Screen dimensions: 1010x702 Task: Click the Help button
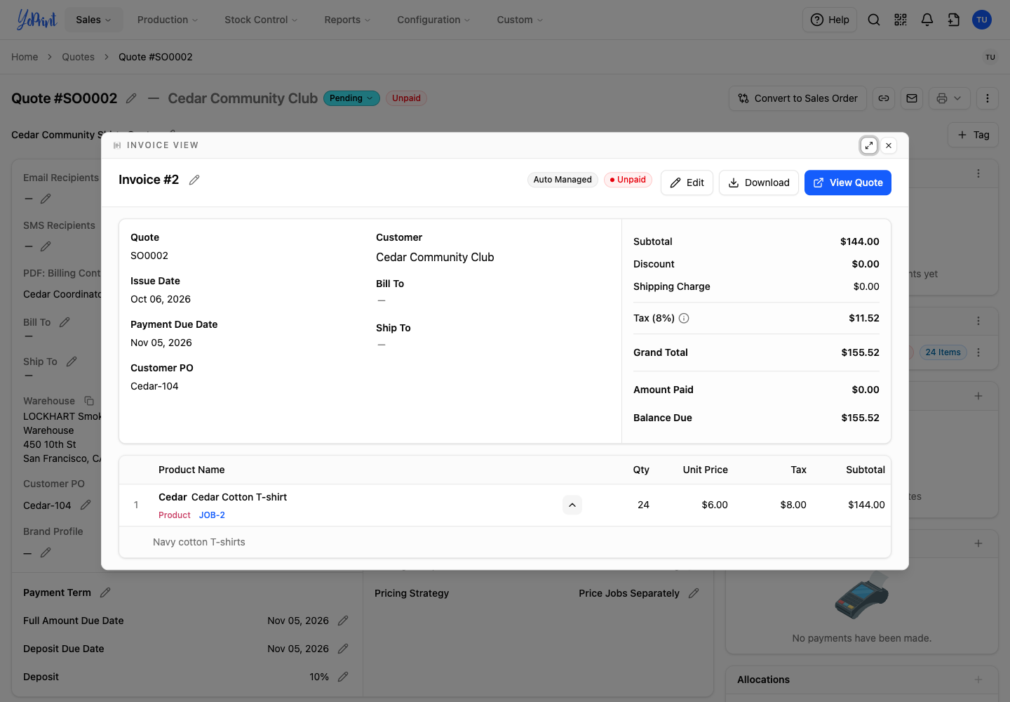click(830, 20)
